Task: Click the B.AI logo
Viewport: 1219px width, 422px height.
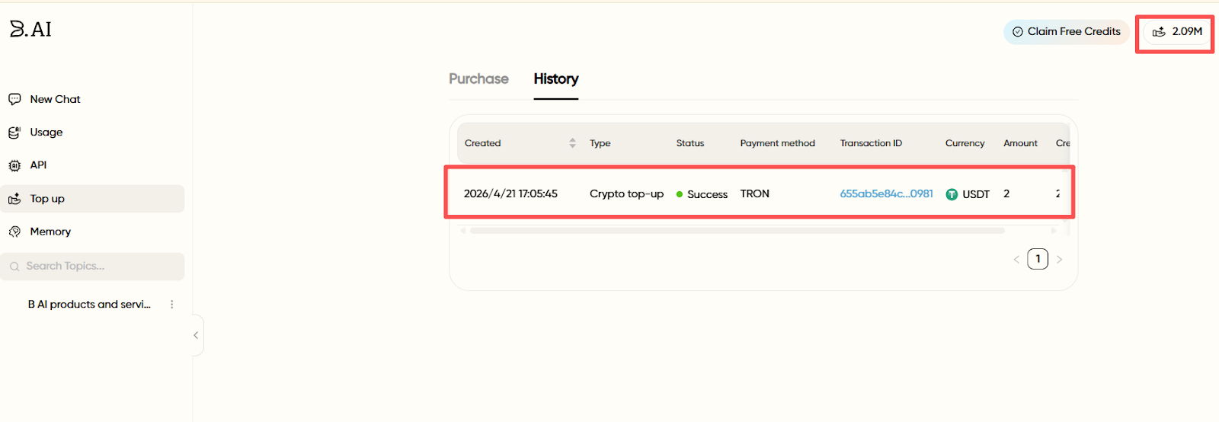Action: pyautogui.click(x=30, y=29)
